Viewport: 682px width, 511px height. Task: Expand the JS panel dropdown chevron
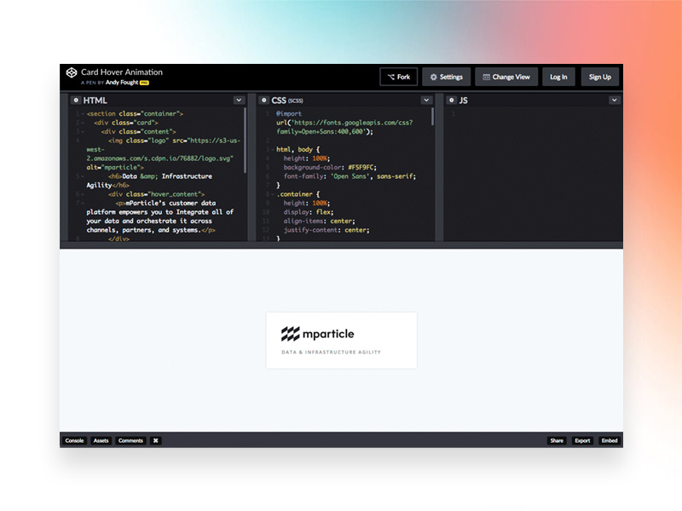coord(614,100)
